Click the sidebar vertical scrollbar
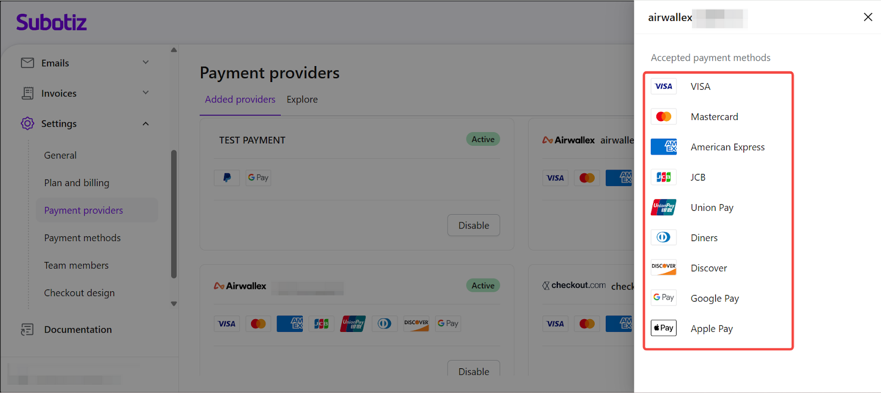Image resolution: width=881 pixels, height=393 pixels. (x=174, y=215)
